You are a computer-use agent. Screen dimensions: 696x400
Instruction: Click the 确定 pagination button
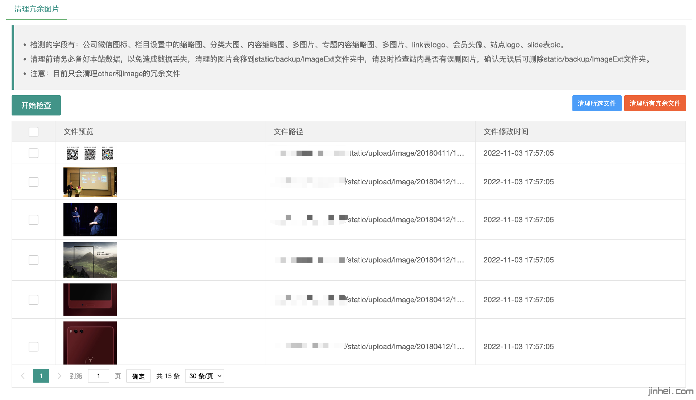(x=138, y=376)
